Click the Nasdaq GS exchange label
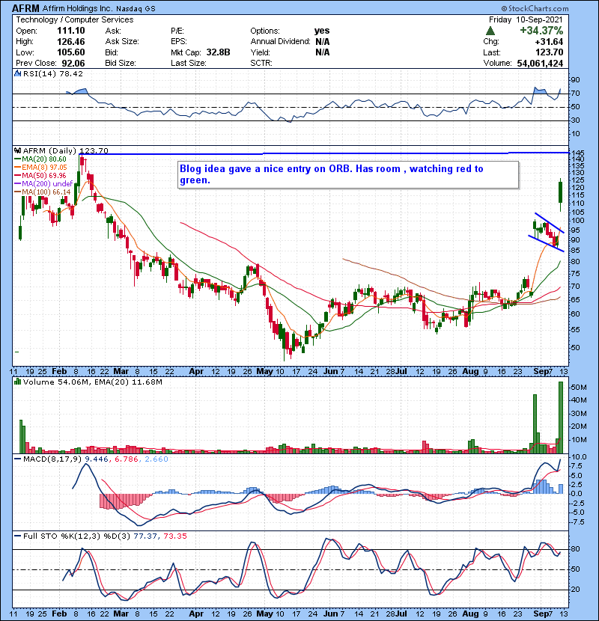 (x=136, y=8)
